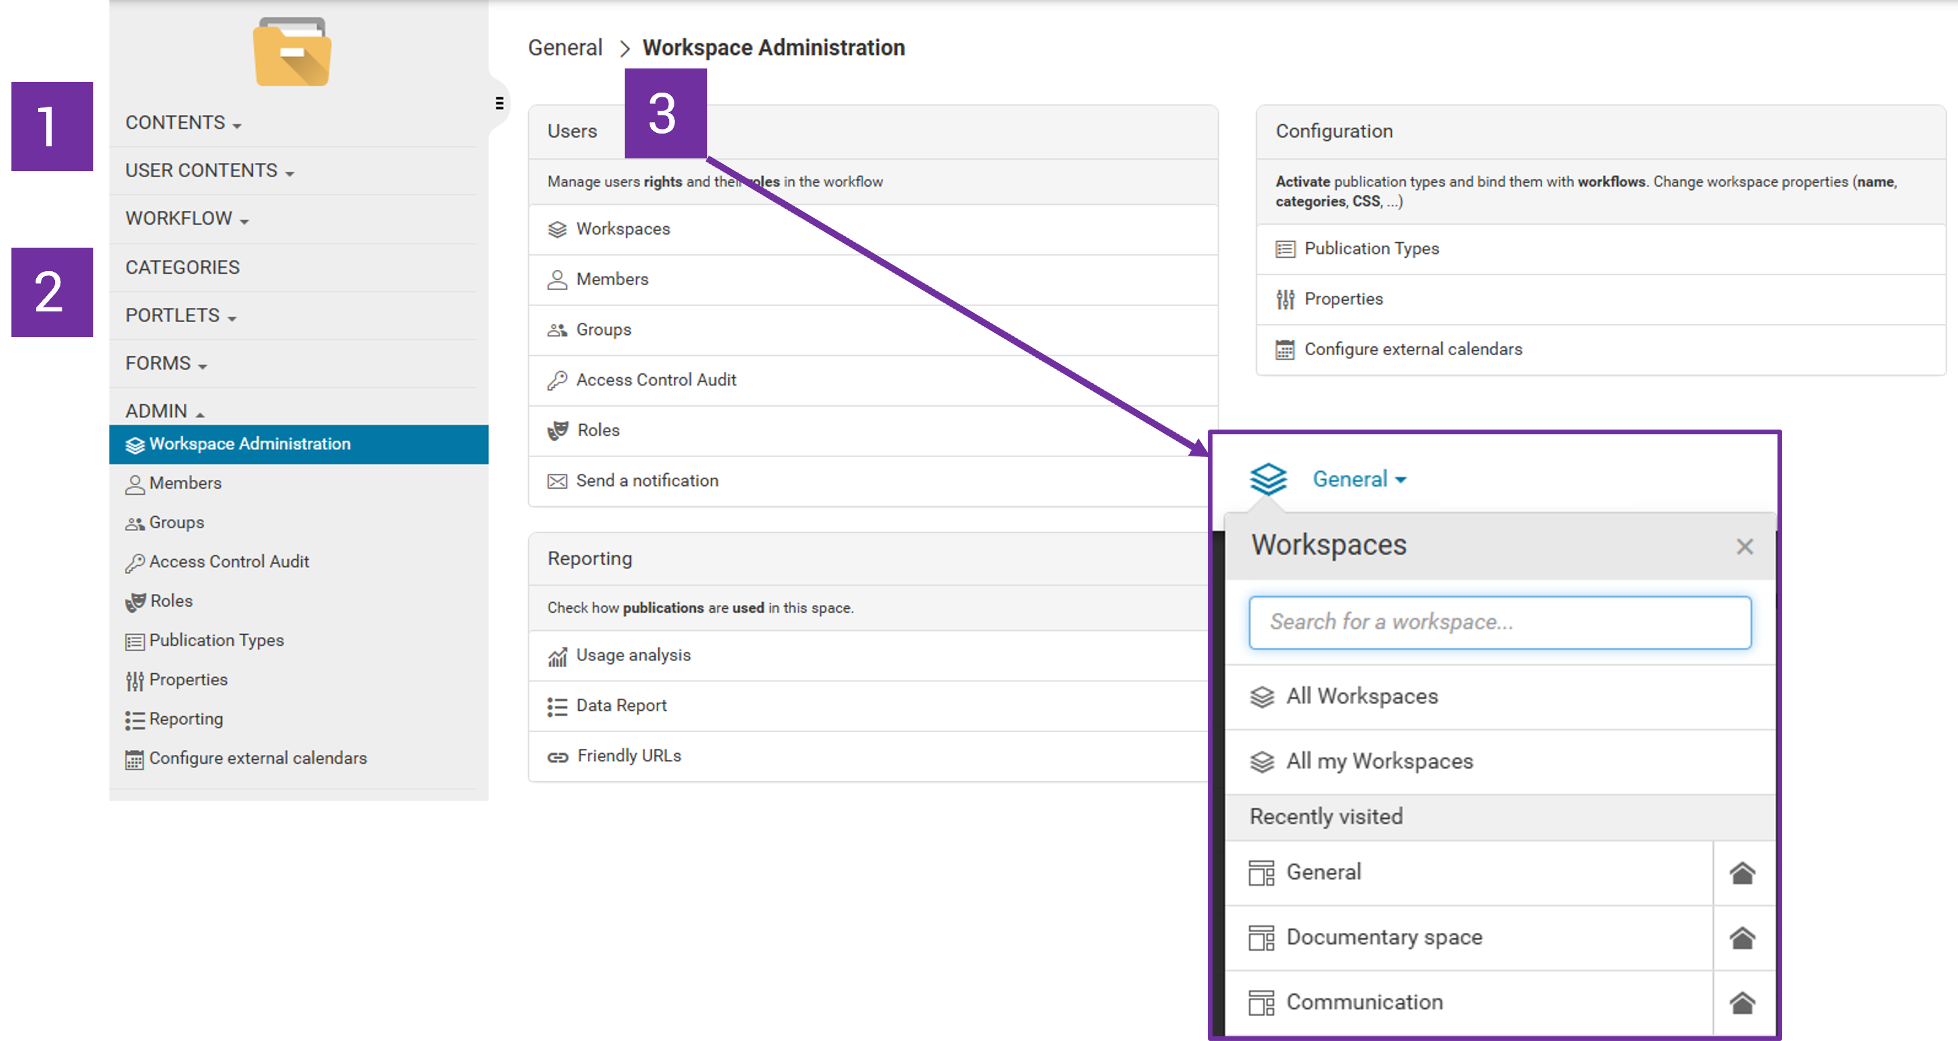Screen dimensions: 1958x1041
Task: Click the Friendly URLs chain link icon
Action: tap(558, 756)
